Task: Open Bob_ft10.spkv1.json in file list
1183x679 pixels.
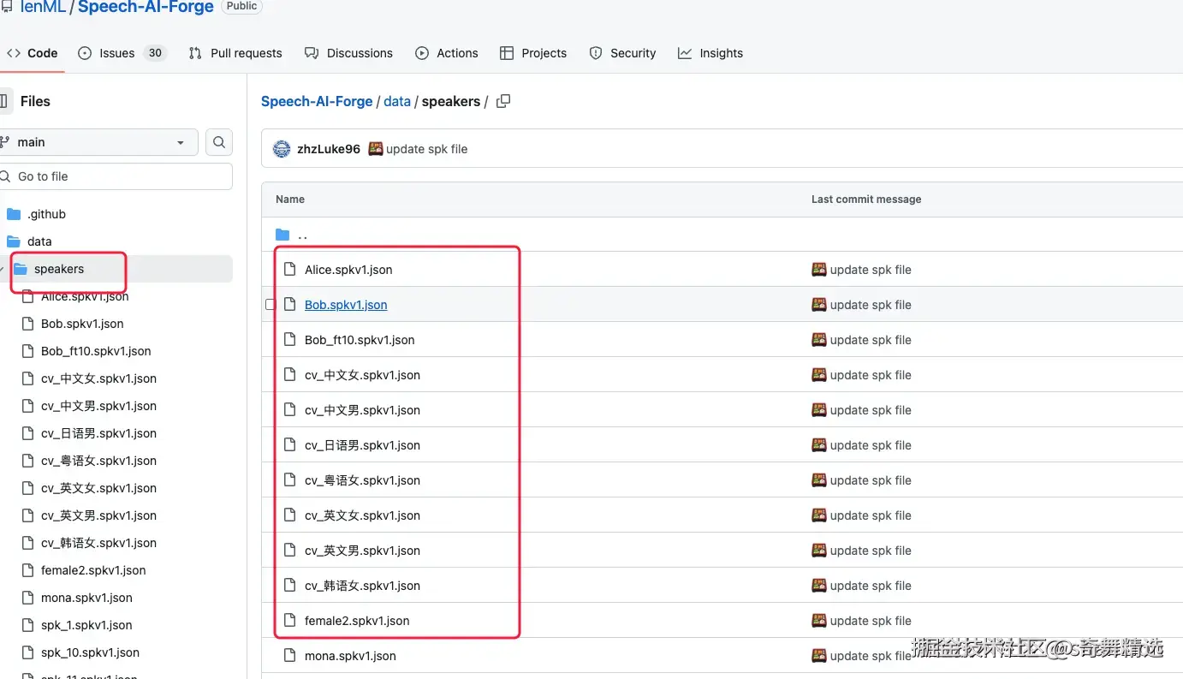Action: click(360, 340)
